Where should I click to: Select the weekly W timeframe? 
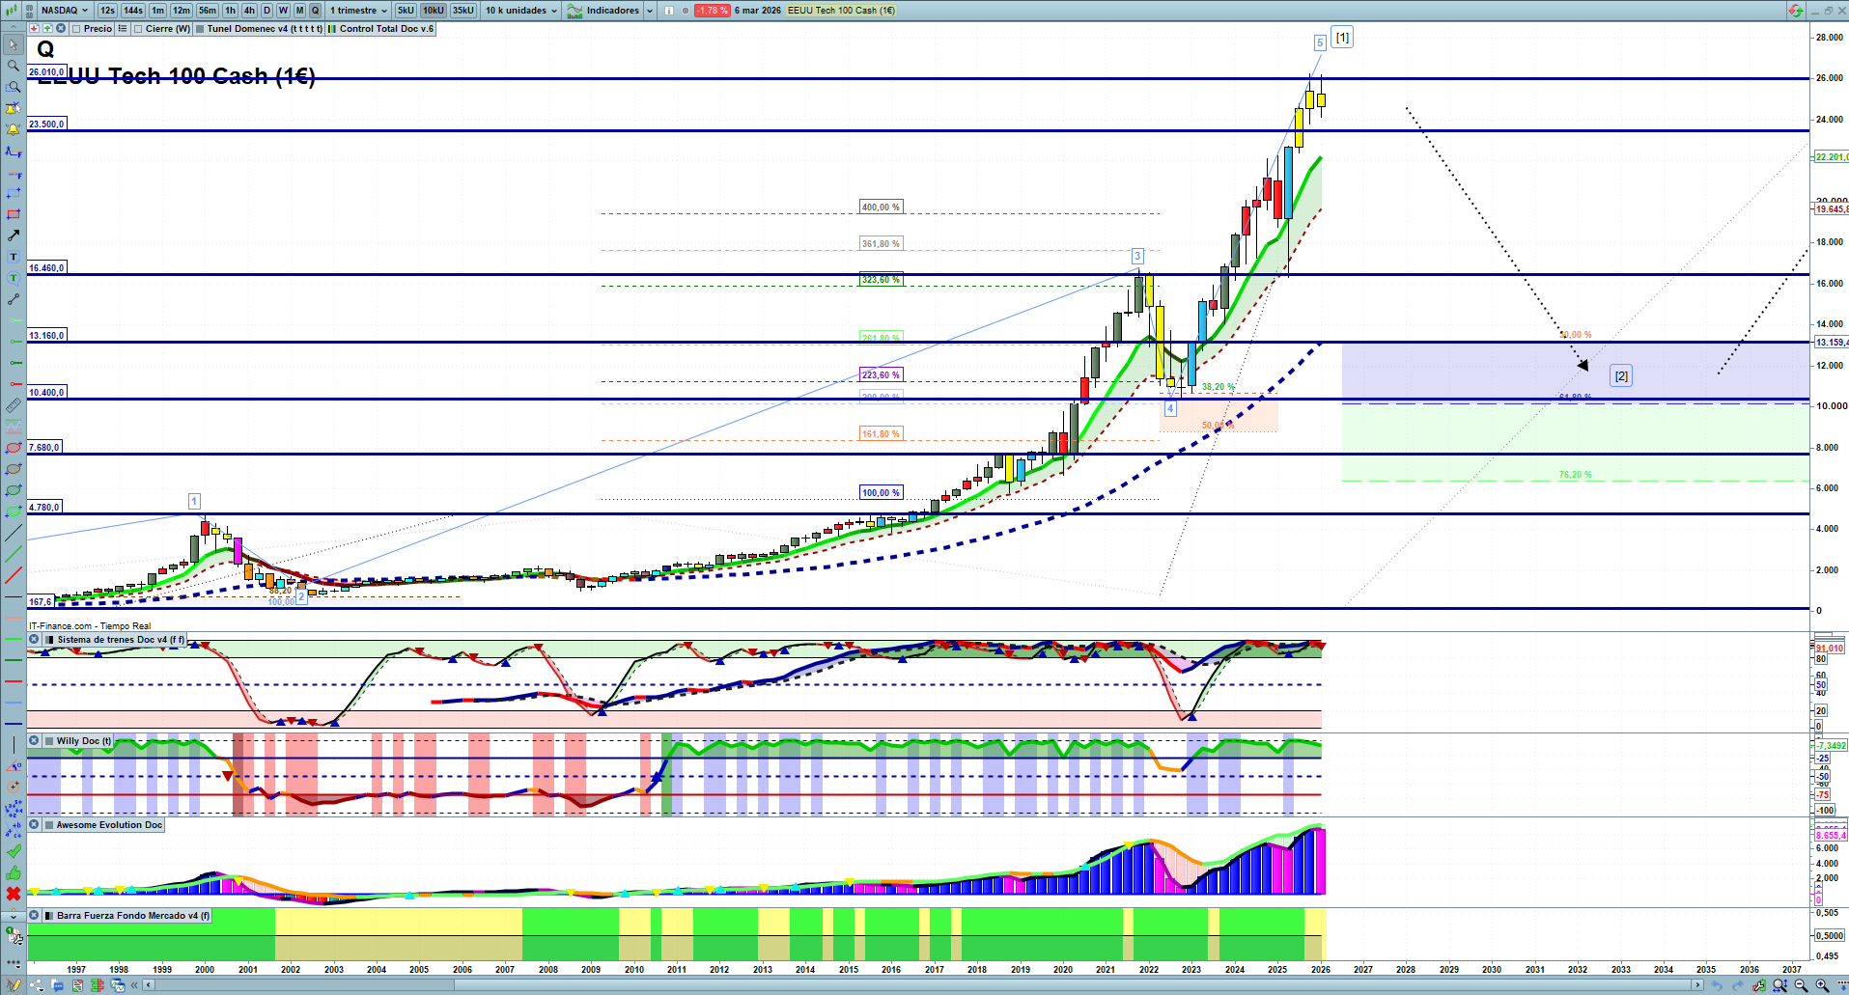click(283, 11)
